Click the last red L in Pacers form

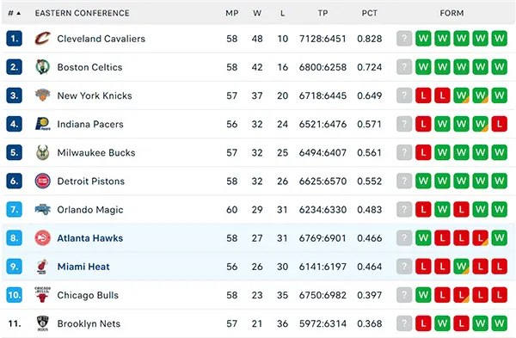coord(499,124)
